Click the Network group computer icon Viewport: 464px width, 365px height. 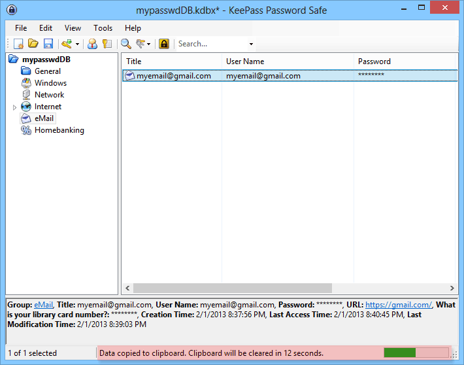coord(26,95)
